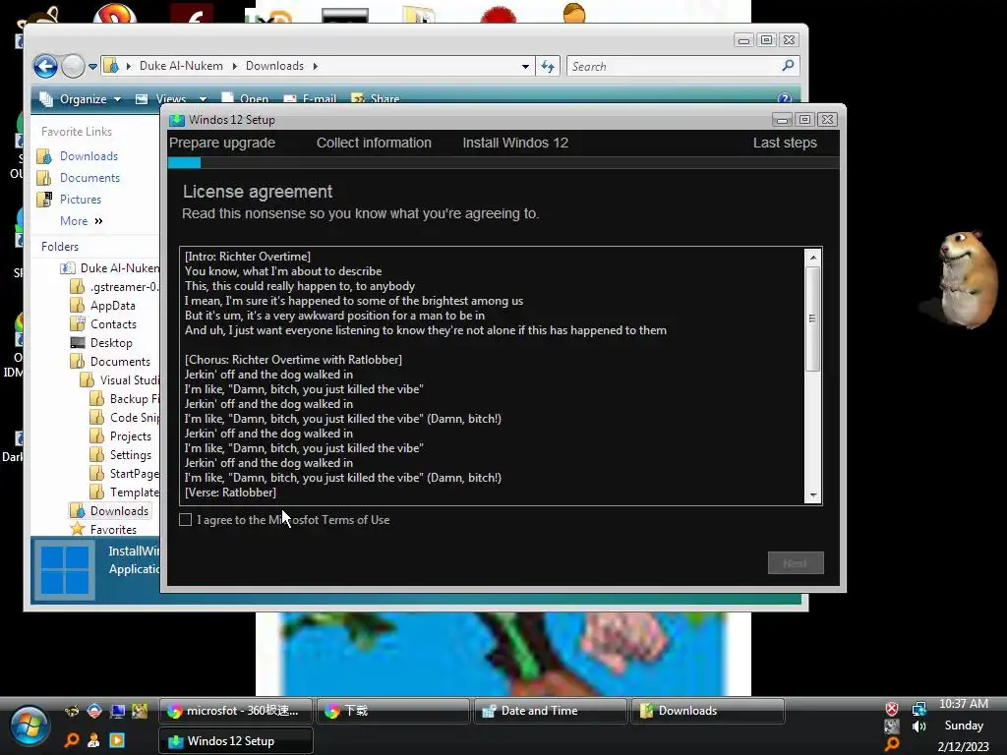
Task: Go back in the Explorer window
Action: 45,66
